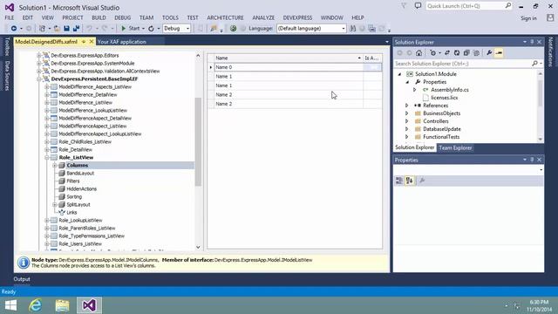Click the Home icon in Solution Explorer
The width and height of the screenshot is (558, 314).
(x=418, y=53)
